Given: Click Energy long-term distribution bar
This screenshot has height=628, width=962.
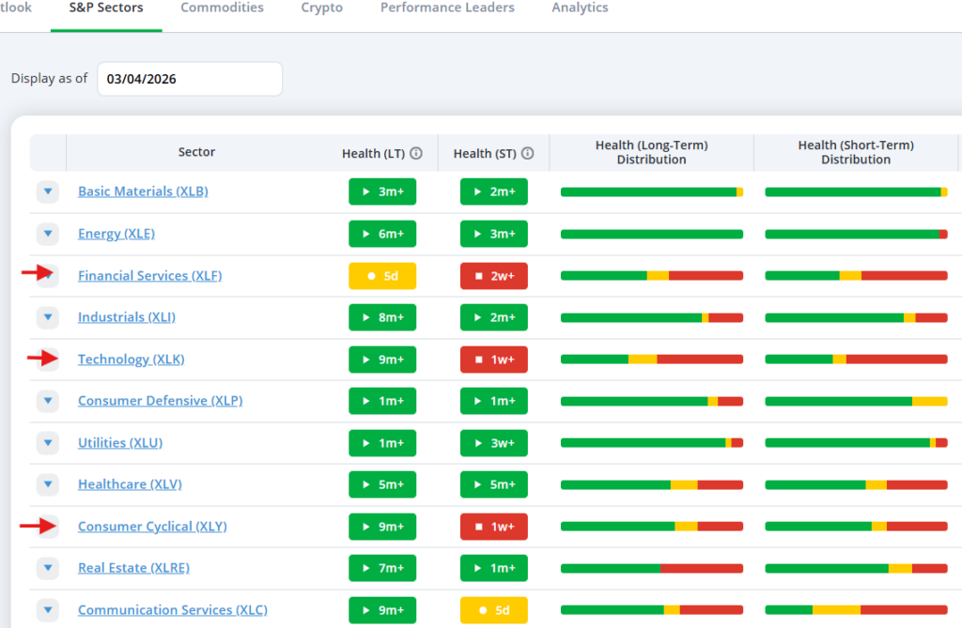Looking at the screenshot, I should pos(651,234).
